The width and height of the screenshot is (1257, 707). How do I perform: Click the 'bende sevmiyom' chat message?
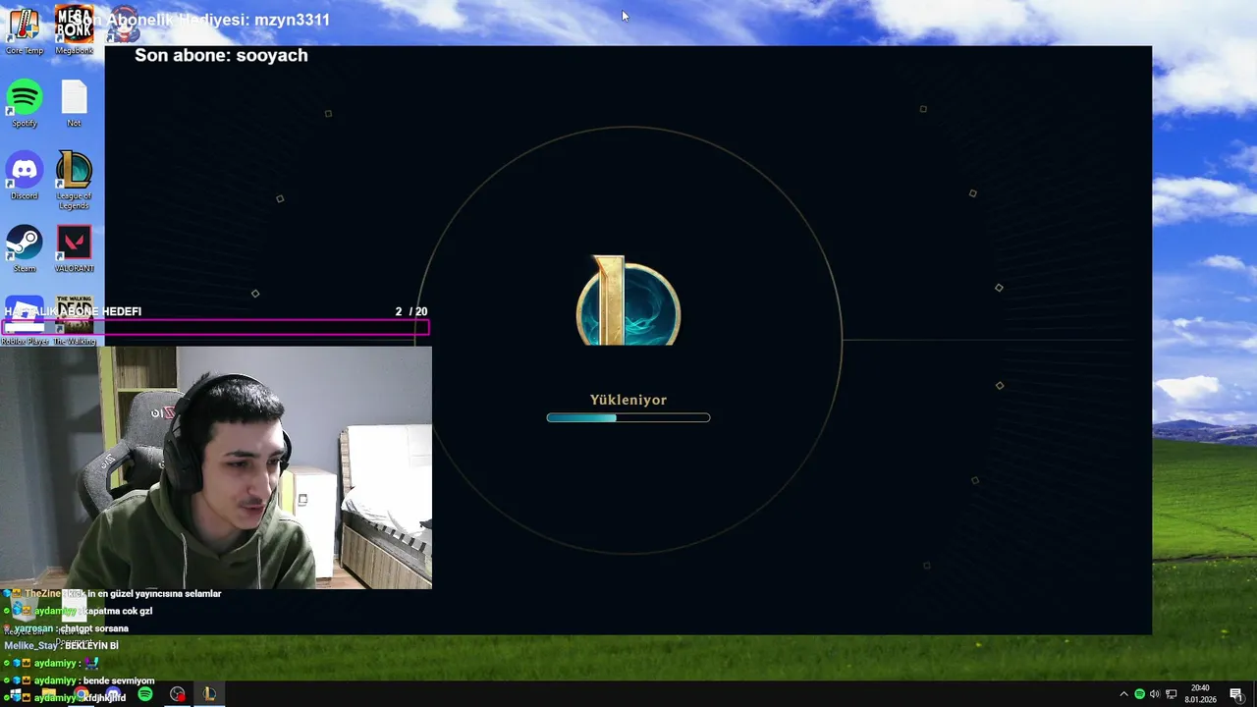119,680
